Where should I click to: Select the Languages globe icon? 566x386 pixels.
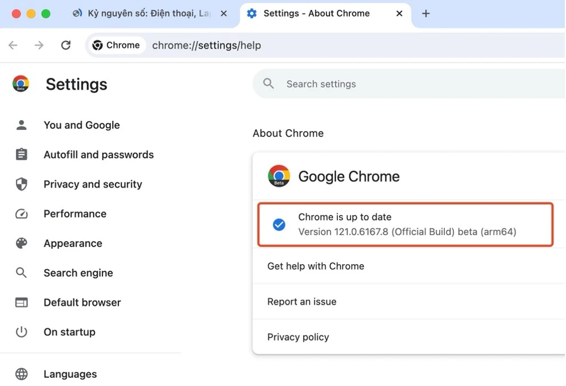[21, 374]
